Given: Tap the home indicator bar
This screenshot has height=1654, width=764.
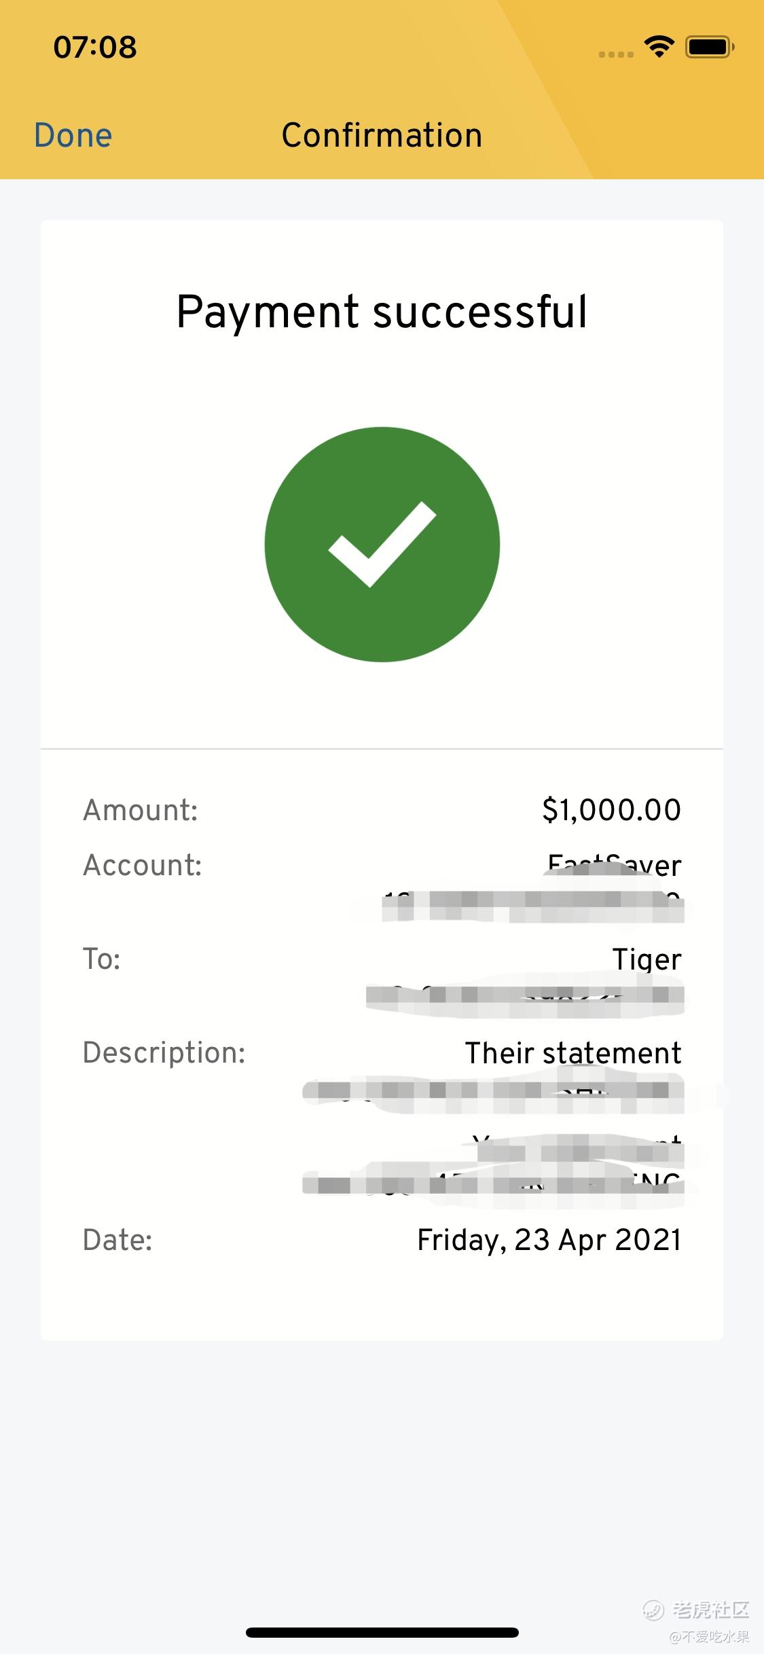Looking at the screenshot, I should pos(382,1632).
